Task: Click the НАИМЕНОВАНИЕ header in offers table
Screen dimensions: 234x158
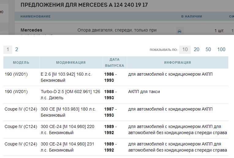Action: point(36,17)
